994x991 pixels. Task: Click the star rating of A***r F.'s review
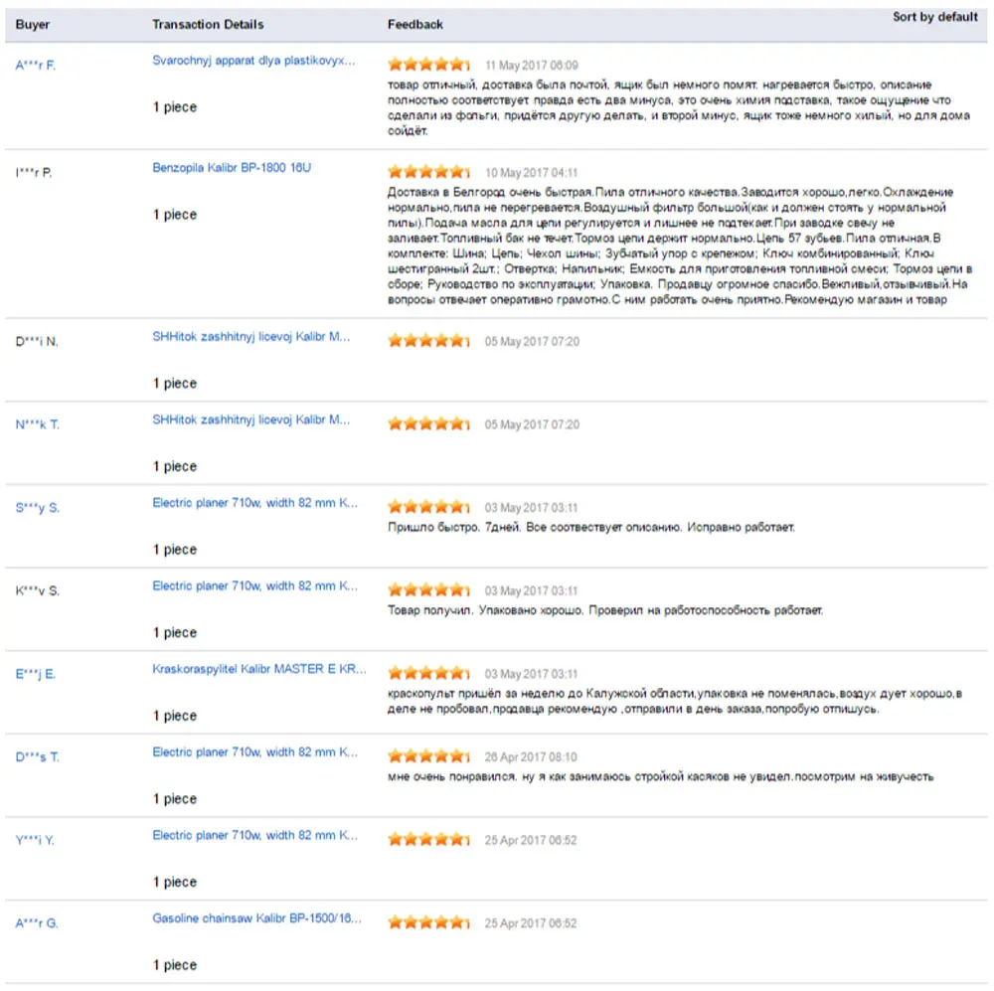(428, 64)
